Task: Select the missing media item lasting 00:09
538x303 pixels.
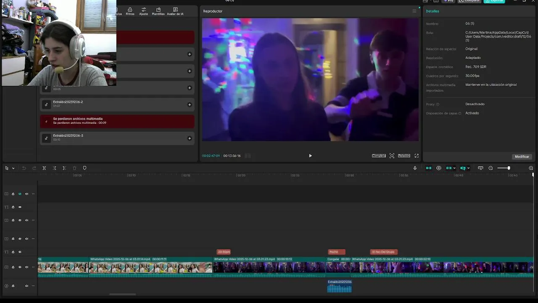Action: point(117,121)
